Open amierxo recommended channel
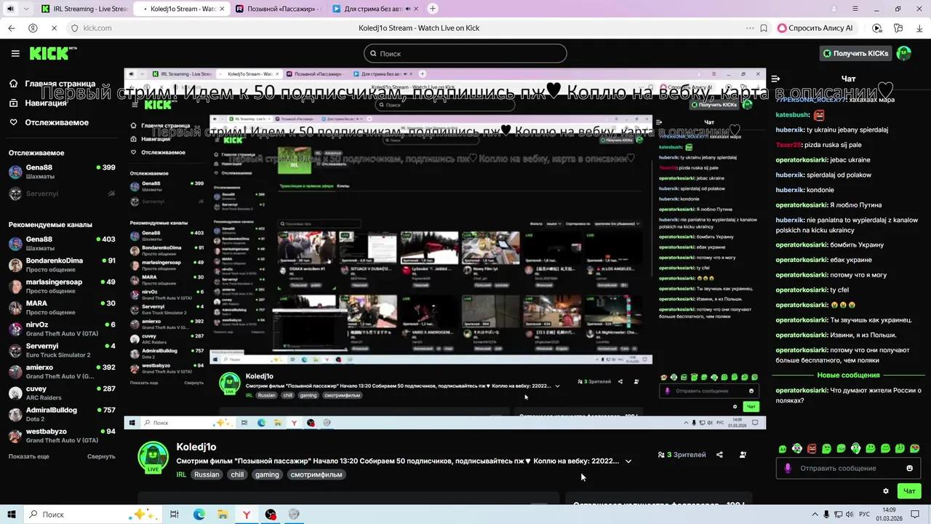The height and width of the screenshot is (524, 931). [62, 371]
